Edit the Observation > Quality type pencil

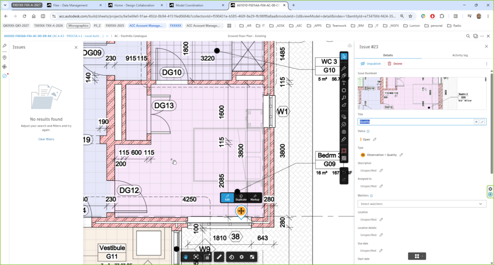[x=401, y=155]
